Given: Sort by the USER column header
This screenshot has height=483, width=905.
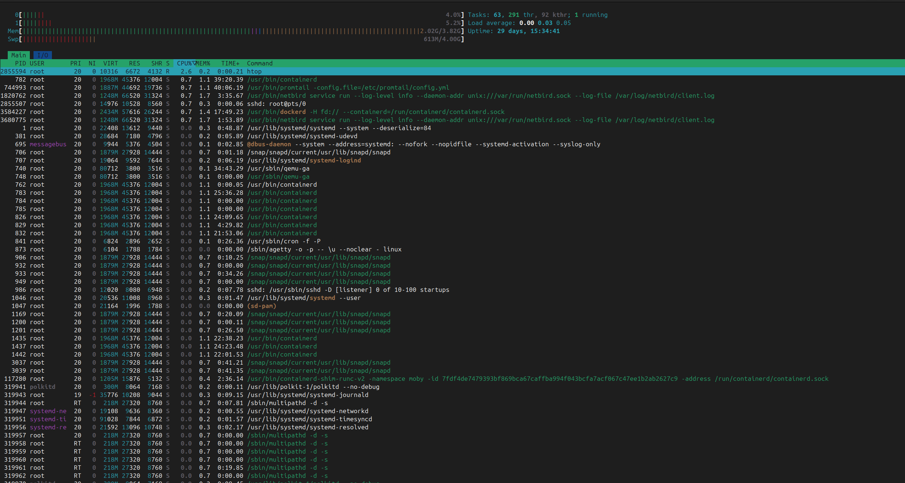Looking at the screenshot, I should (37, 63).
